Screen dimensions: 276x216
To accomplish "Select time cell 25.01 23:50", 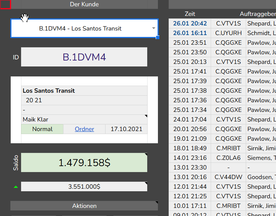I will point(190,52).
